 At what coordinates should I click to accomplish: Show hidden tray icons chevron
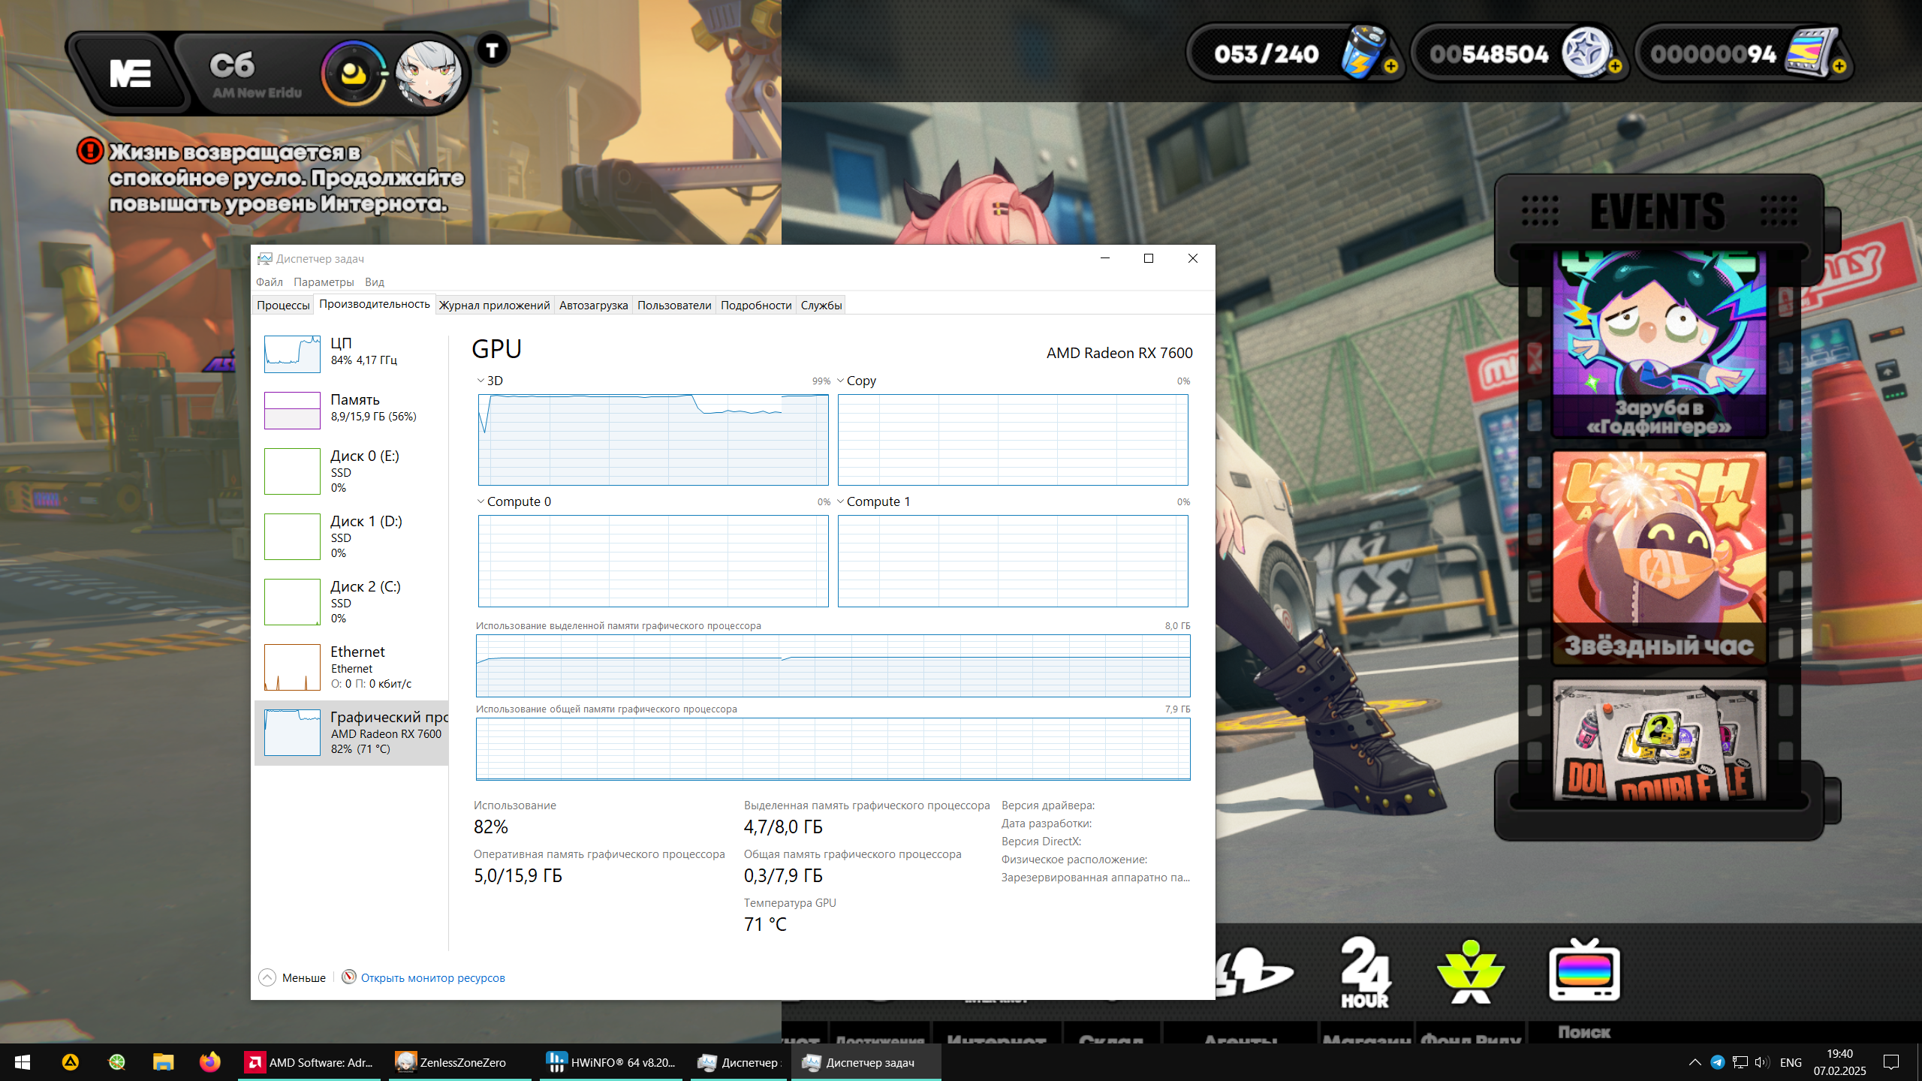[1695, 1062]
